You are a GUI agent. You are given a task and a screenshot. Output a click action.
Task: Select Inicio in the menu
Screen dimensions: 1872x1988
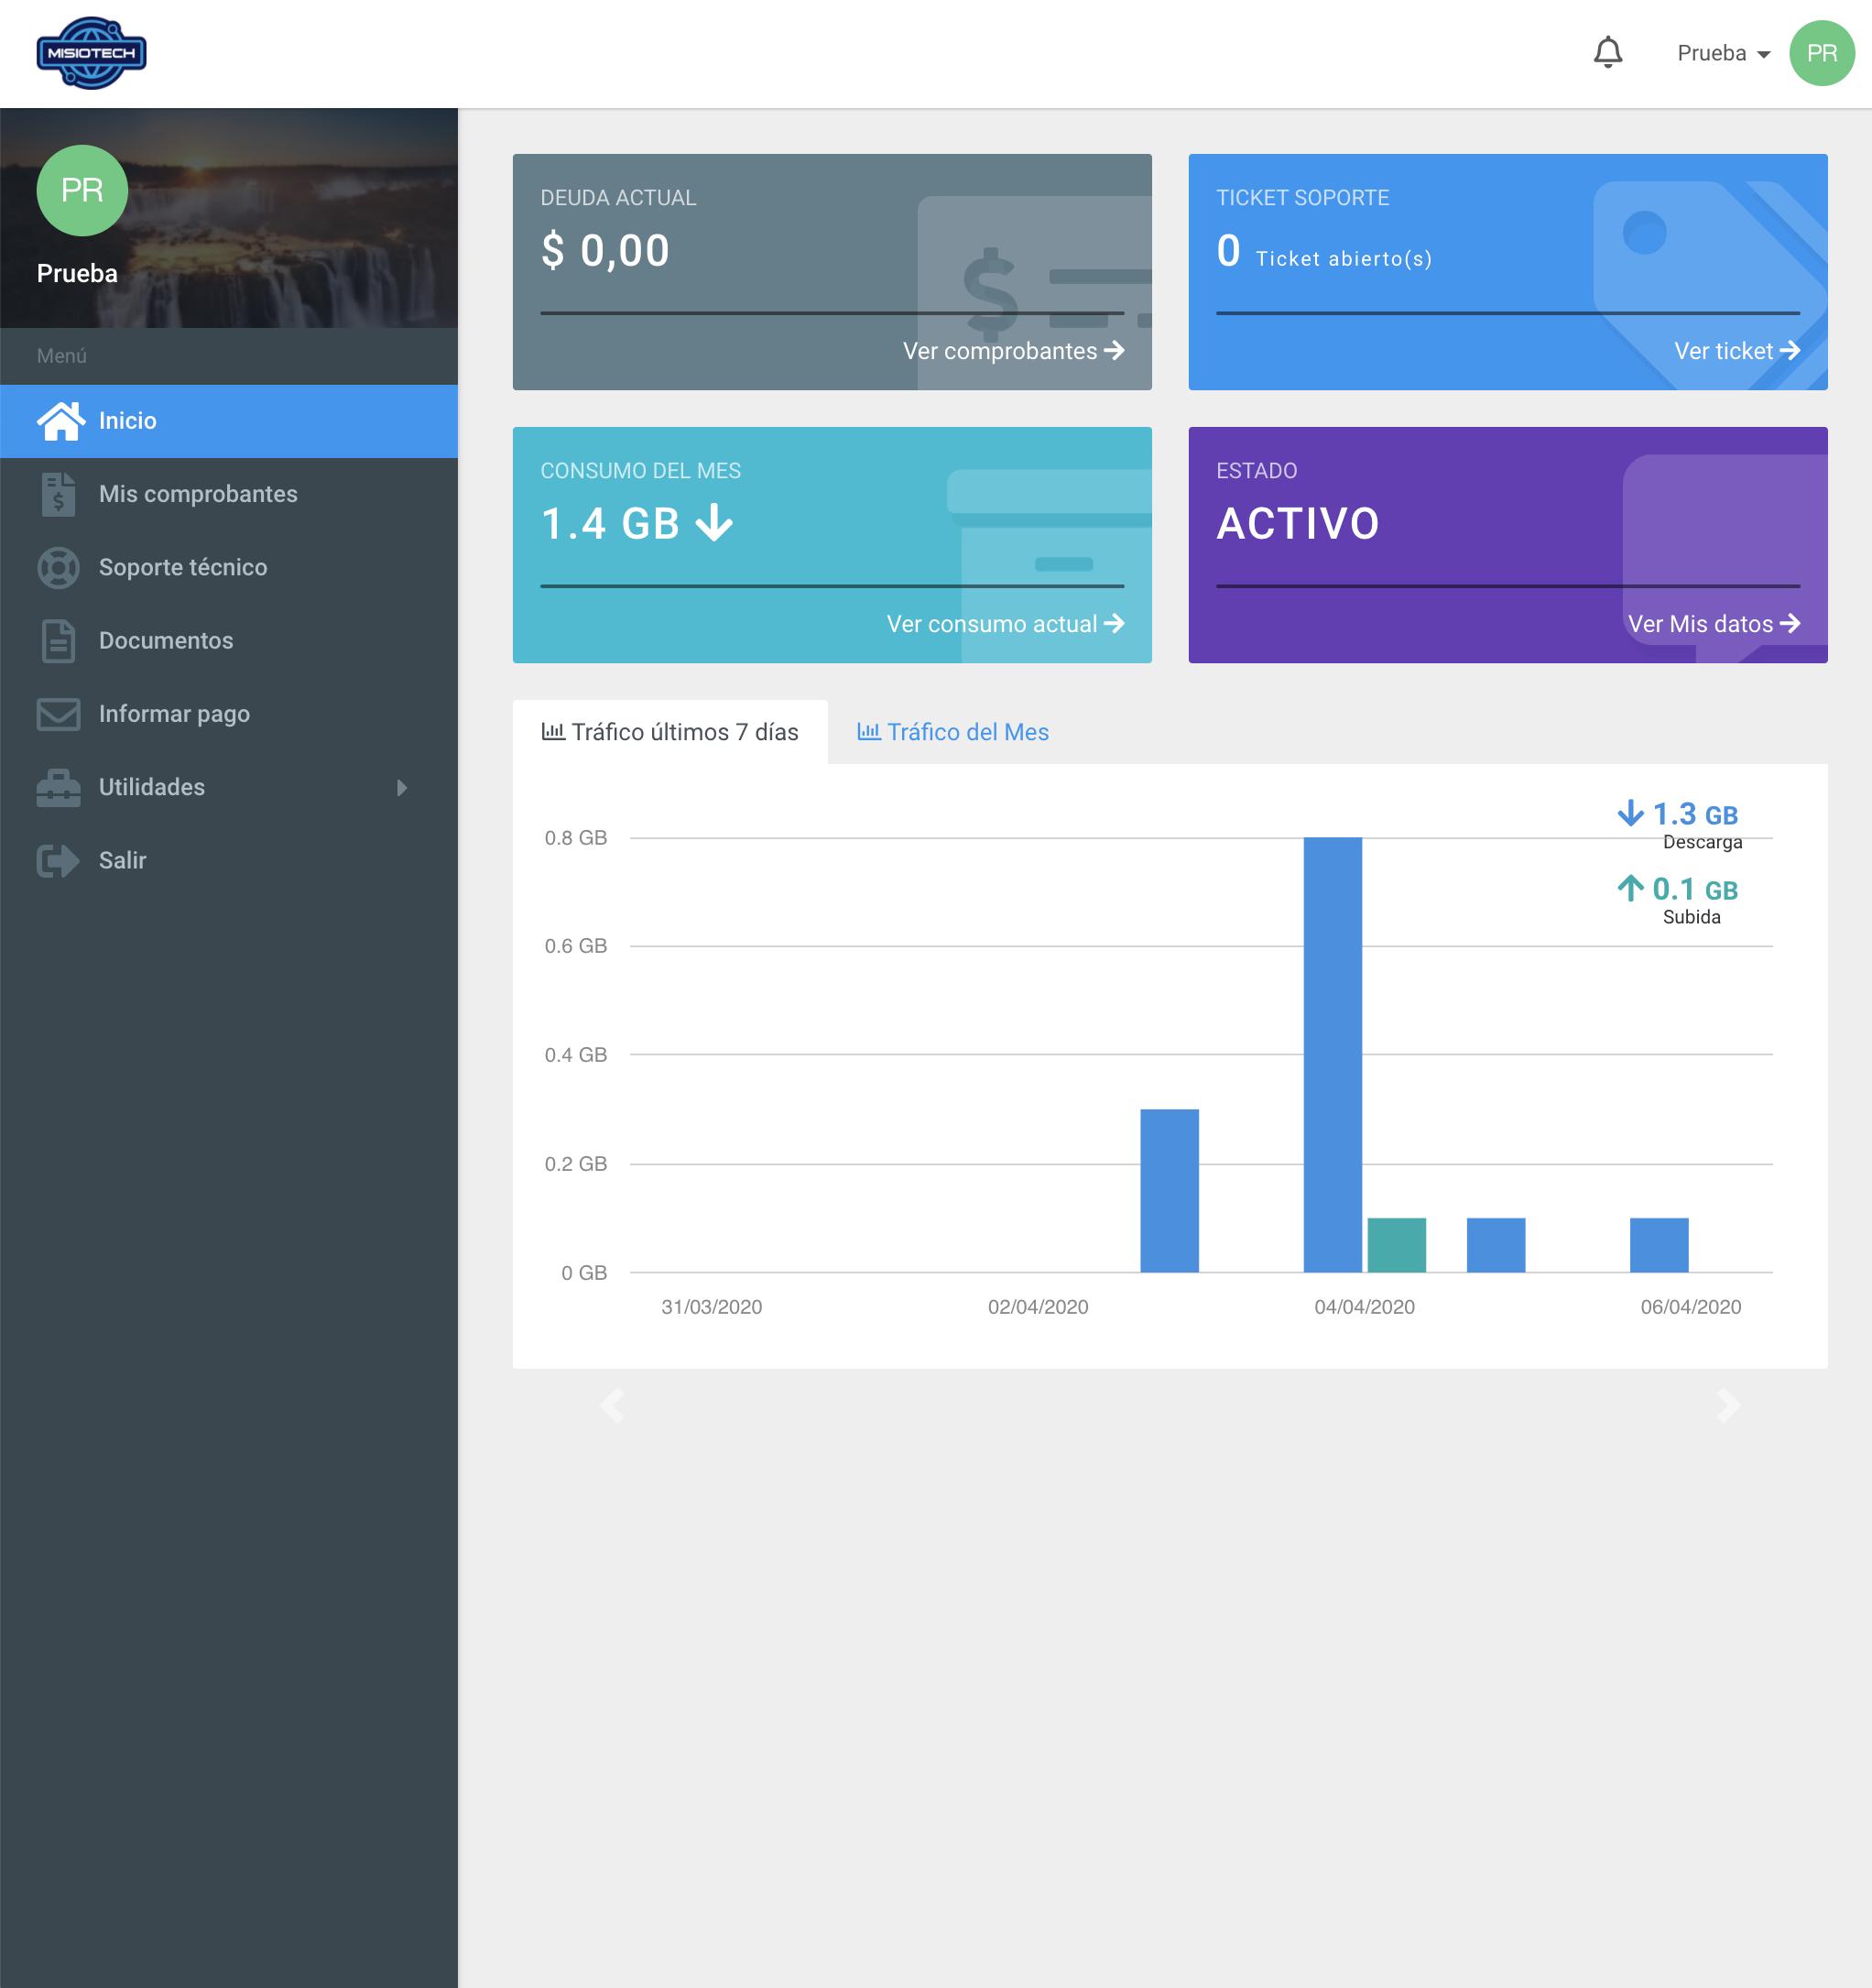(229, 421)
